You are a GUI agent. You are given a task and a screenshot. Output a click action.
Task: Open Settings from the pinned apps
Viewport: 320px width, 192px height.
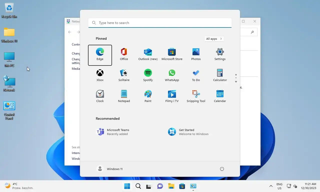(x=220, y=55)
